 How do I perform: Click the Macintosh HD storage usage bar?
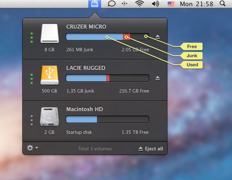[107, 119]
